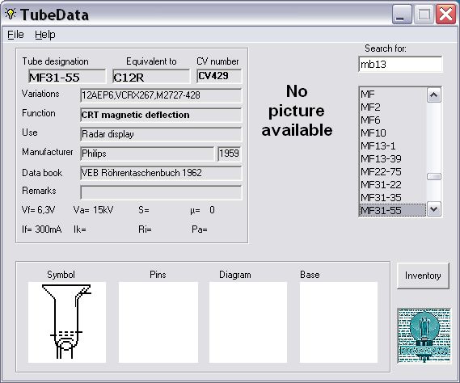Open the File menu
Screen dimensions: 460x383
[x=15, y=35]
